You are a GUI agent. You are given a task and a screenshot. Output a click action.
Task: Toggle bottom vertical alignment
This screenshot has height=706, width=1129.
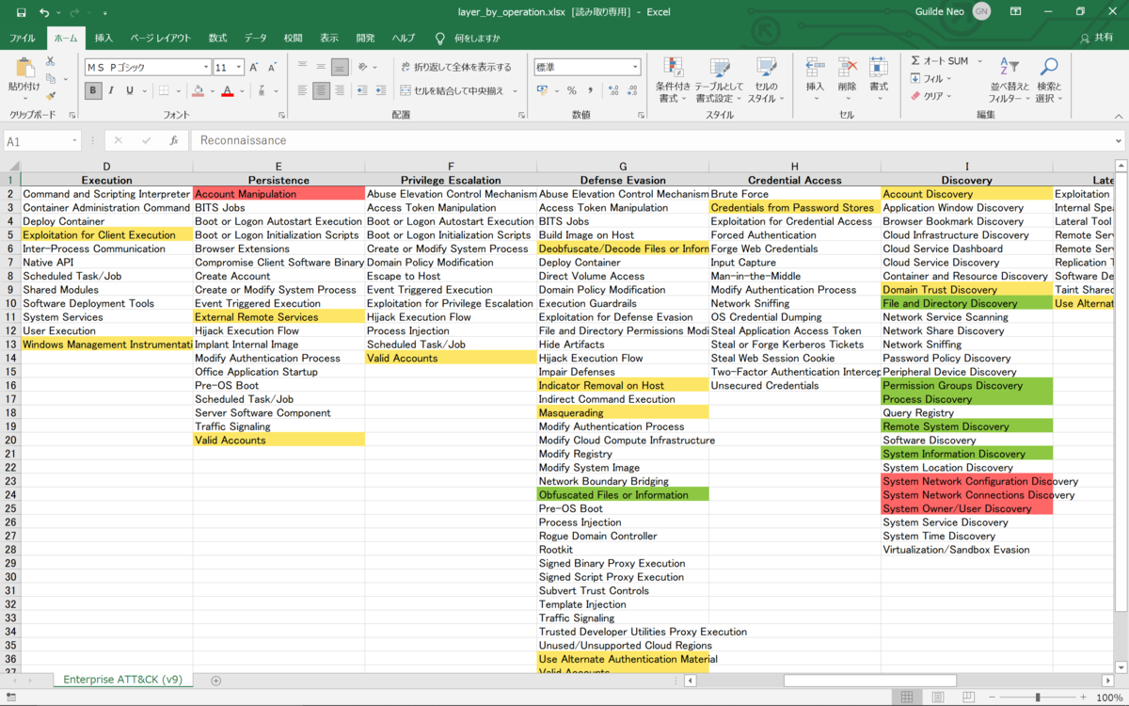(x=340, y=67)
